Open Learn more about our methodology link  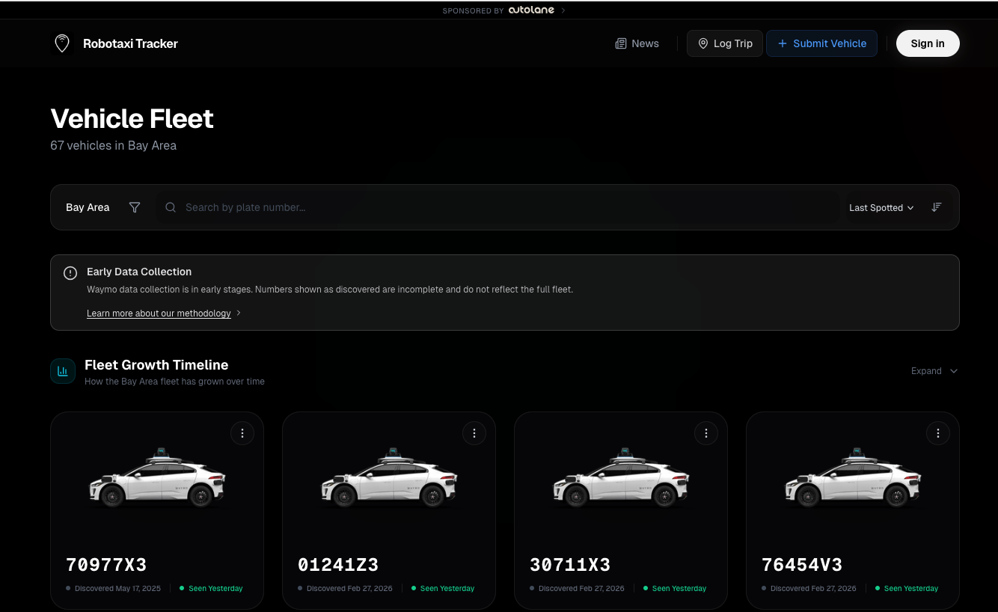(159, 313)
